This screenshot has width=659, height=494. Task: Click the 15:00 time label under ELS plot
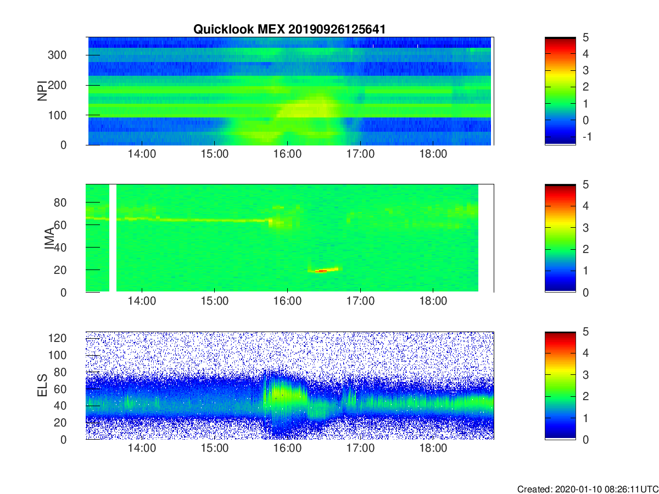coord(215,448)
